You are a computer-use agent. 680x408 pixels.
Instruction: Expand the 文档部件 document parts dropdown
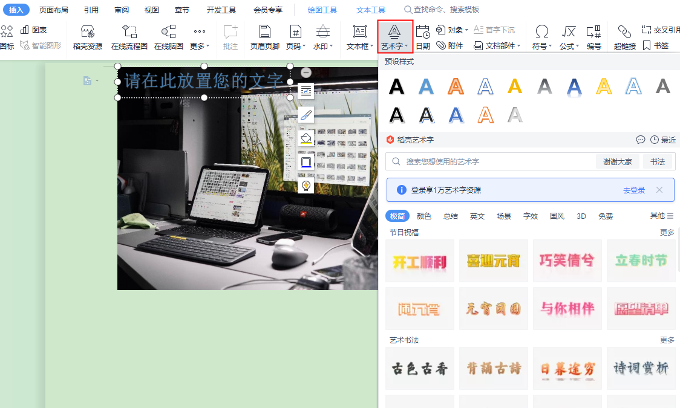tap(497, 45)
